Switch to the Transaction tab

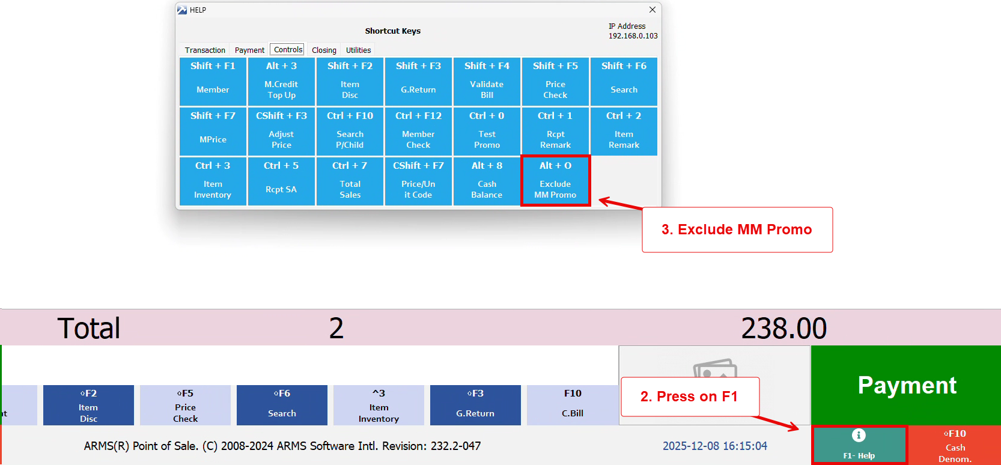[205, 50]
